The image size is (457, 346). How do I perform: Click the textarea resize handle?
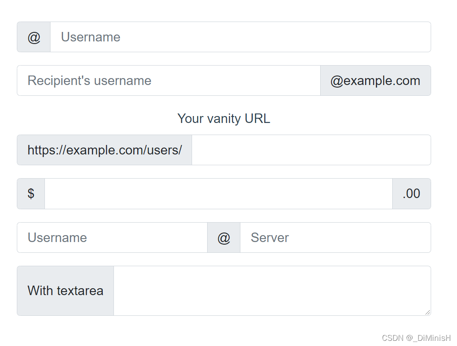(x=428, y=312)
